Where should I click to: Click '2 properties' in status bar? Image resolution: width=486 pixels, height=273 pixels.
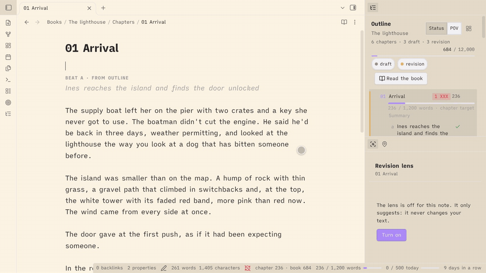point(142,268)
